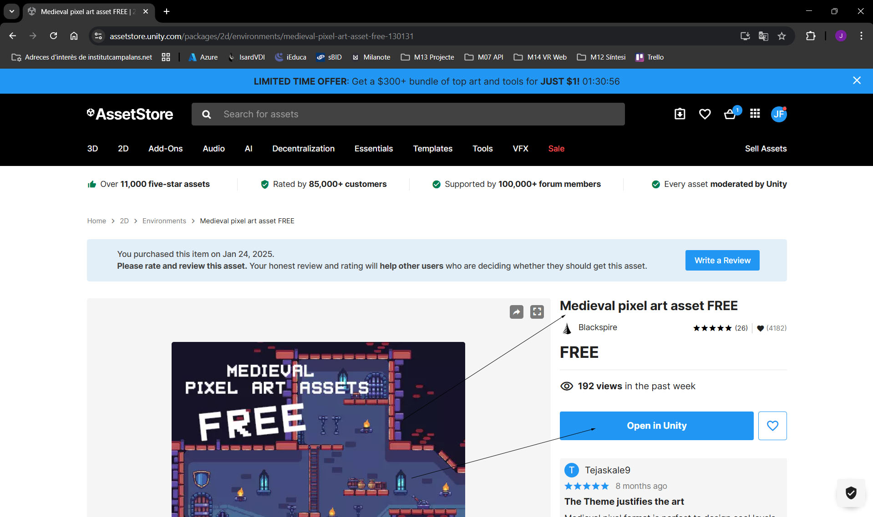Open the shopping cart icon
873x517 pixels.
tap(730, 114)
